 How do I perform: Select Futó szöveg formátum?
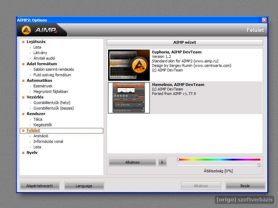(x=52, y=75)
